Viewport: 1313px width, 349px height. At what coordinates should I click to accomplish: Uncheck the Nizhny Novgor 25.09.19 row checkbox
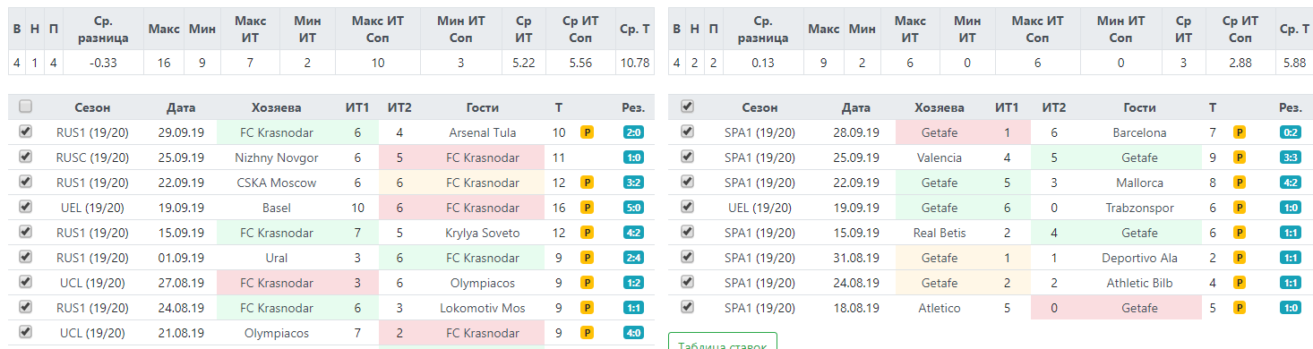[x=26, y=157]
